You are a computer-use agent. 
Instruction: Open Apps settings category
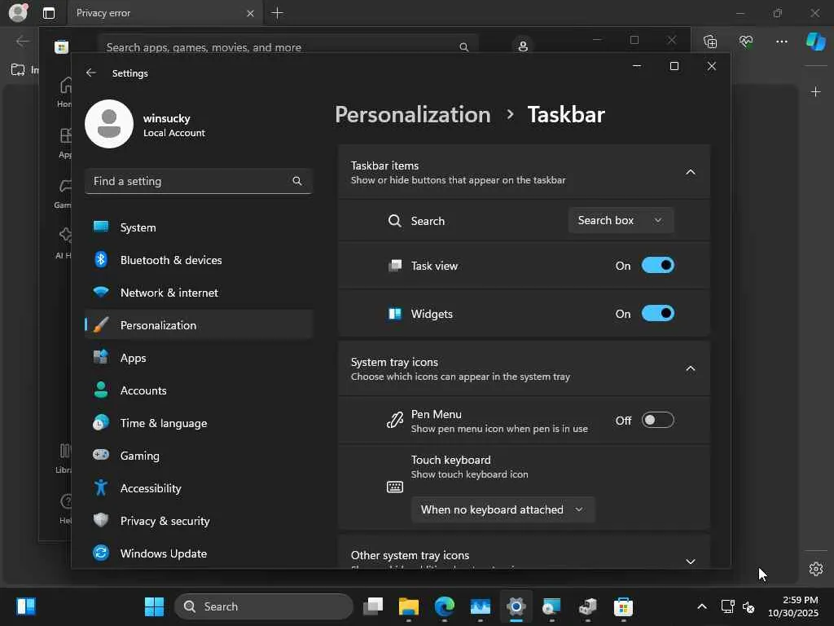(199, 358)
